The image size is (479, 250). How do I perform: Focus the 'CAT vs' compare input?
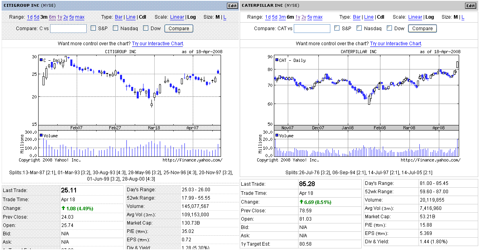click(x=312, y=29)
